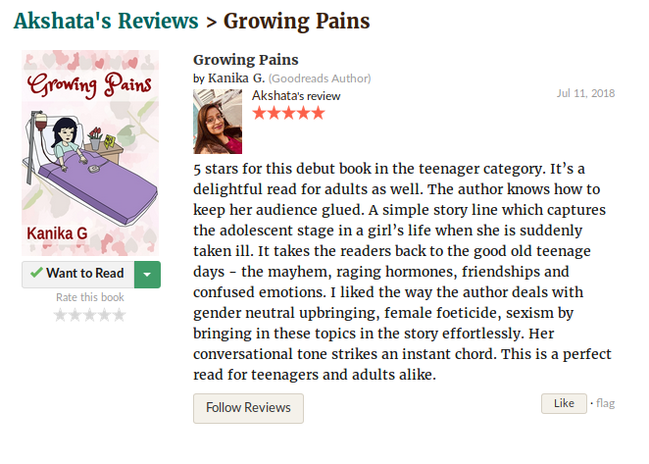Click the review's five-star rating display

pos(288,113)
